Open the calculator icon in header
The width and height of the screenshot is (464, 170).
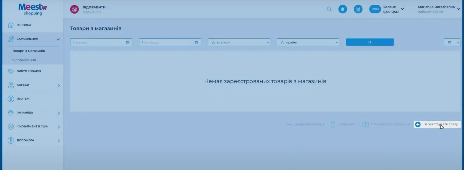click(x=358, y=9)
